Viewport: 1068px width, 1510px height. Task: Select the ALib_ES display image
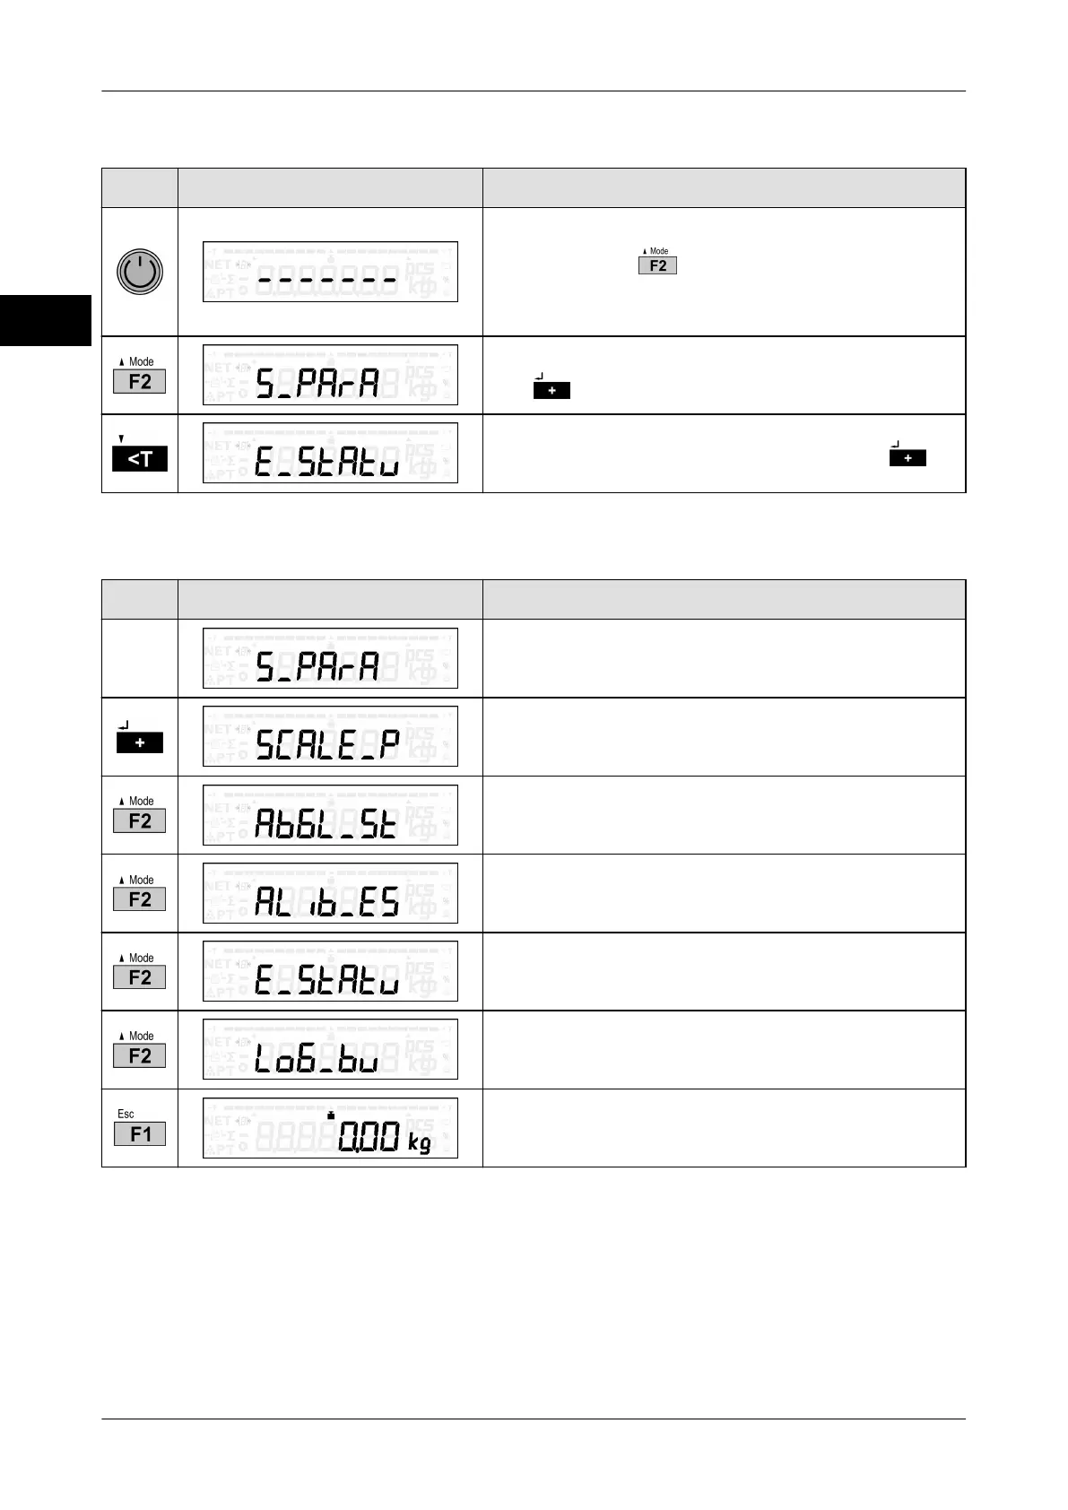tap(330, 893)
